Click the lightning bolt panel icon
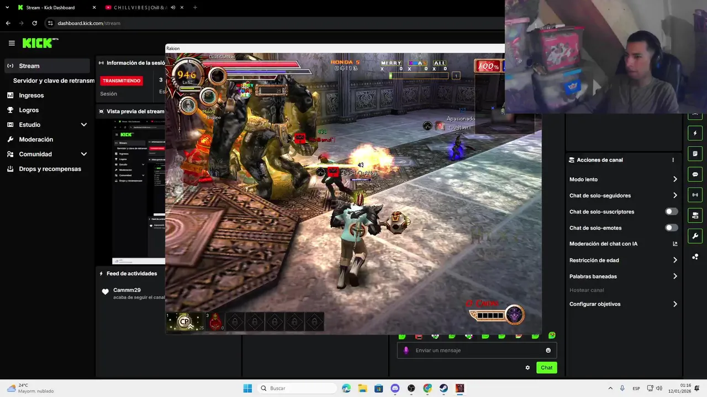The image size is (707, 397). [x=695, y=133]
